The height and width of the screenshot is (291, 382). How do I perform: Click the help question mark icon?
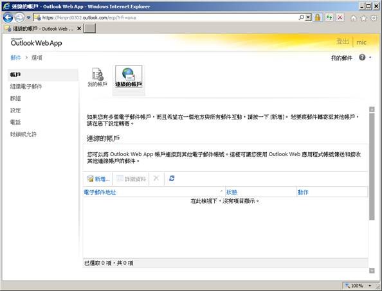tap(362, 57)
